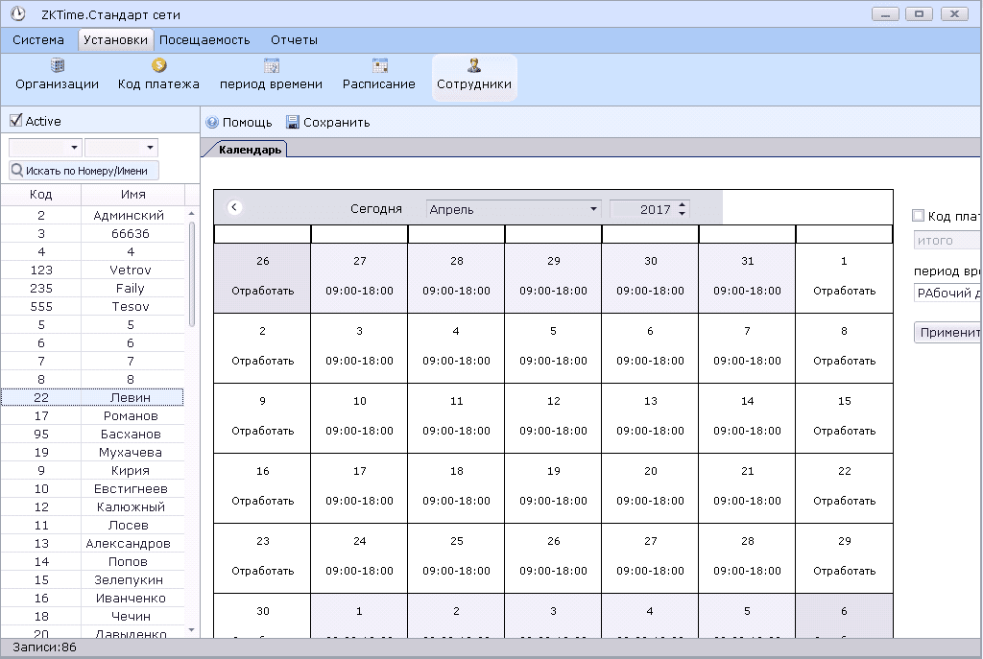Go to previous month with back arrow
Screen dimensions: 983x659
[x=234, y=208]
